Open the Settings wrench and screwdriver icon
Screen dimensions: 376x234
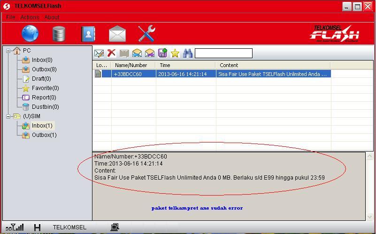(x=146, y=34)
